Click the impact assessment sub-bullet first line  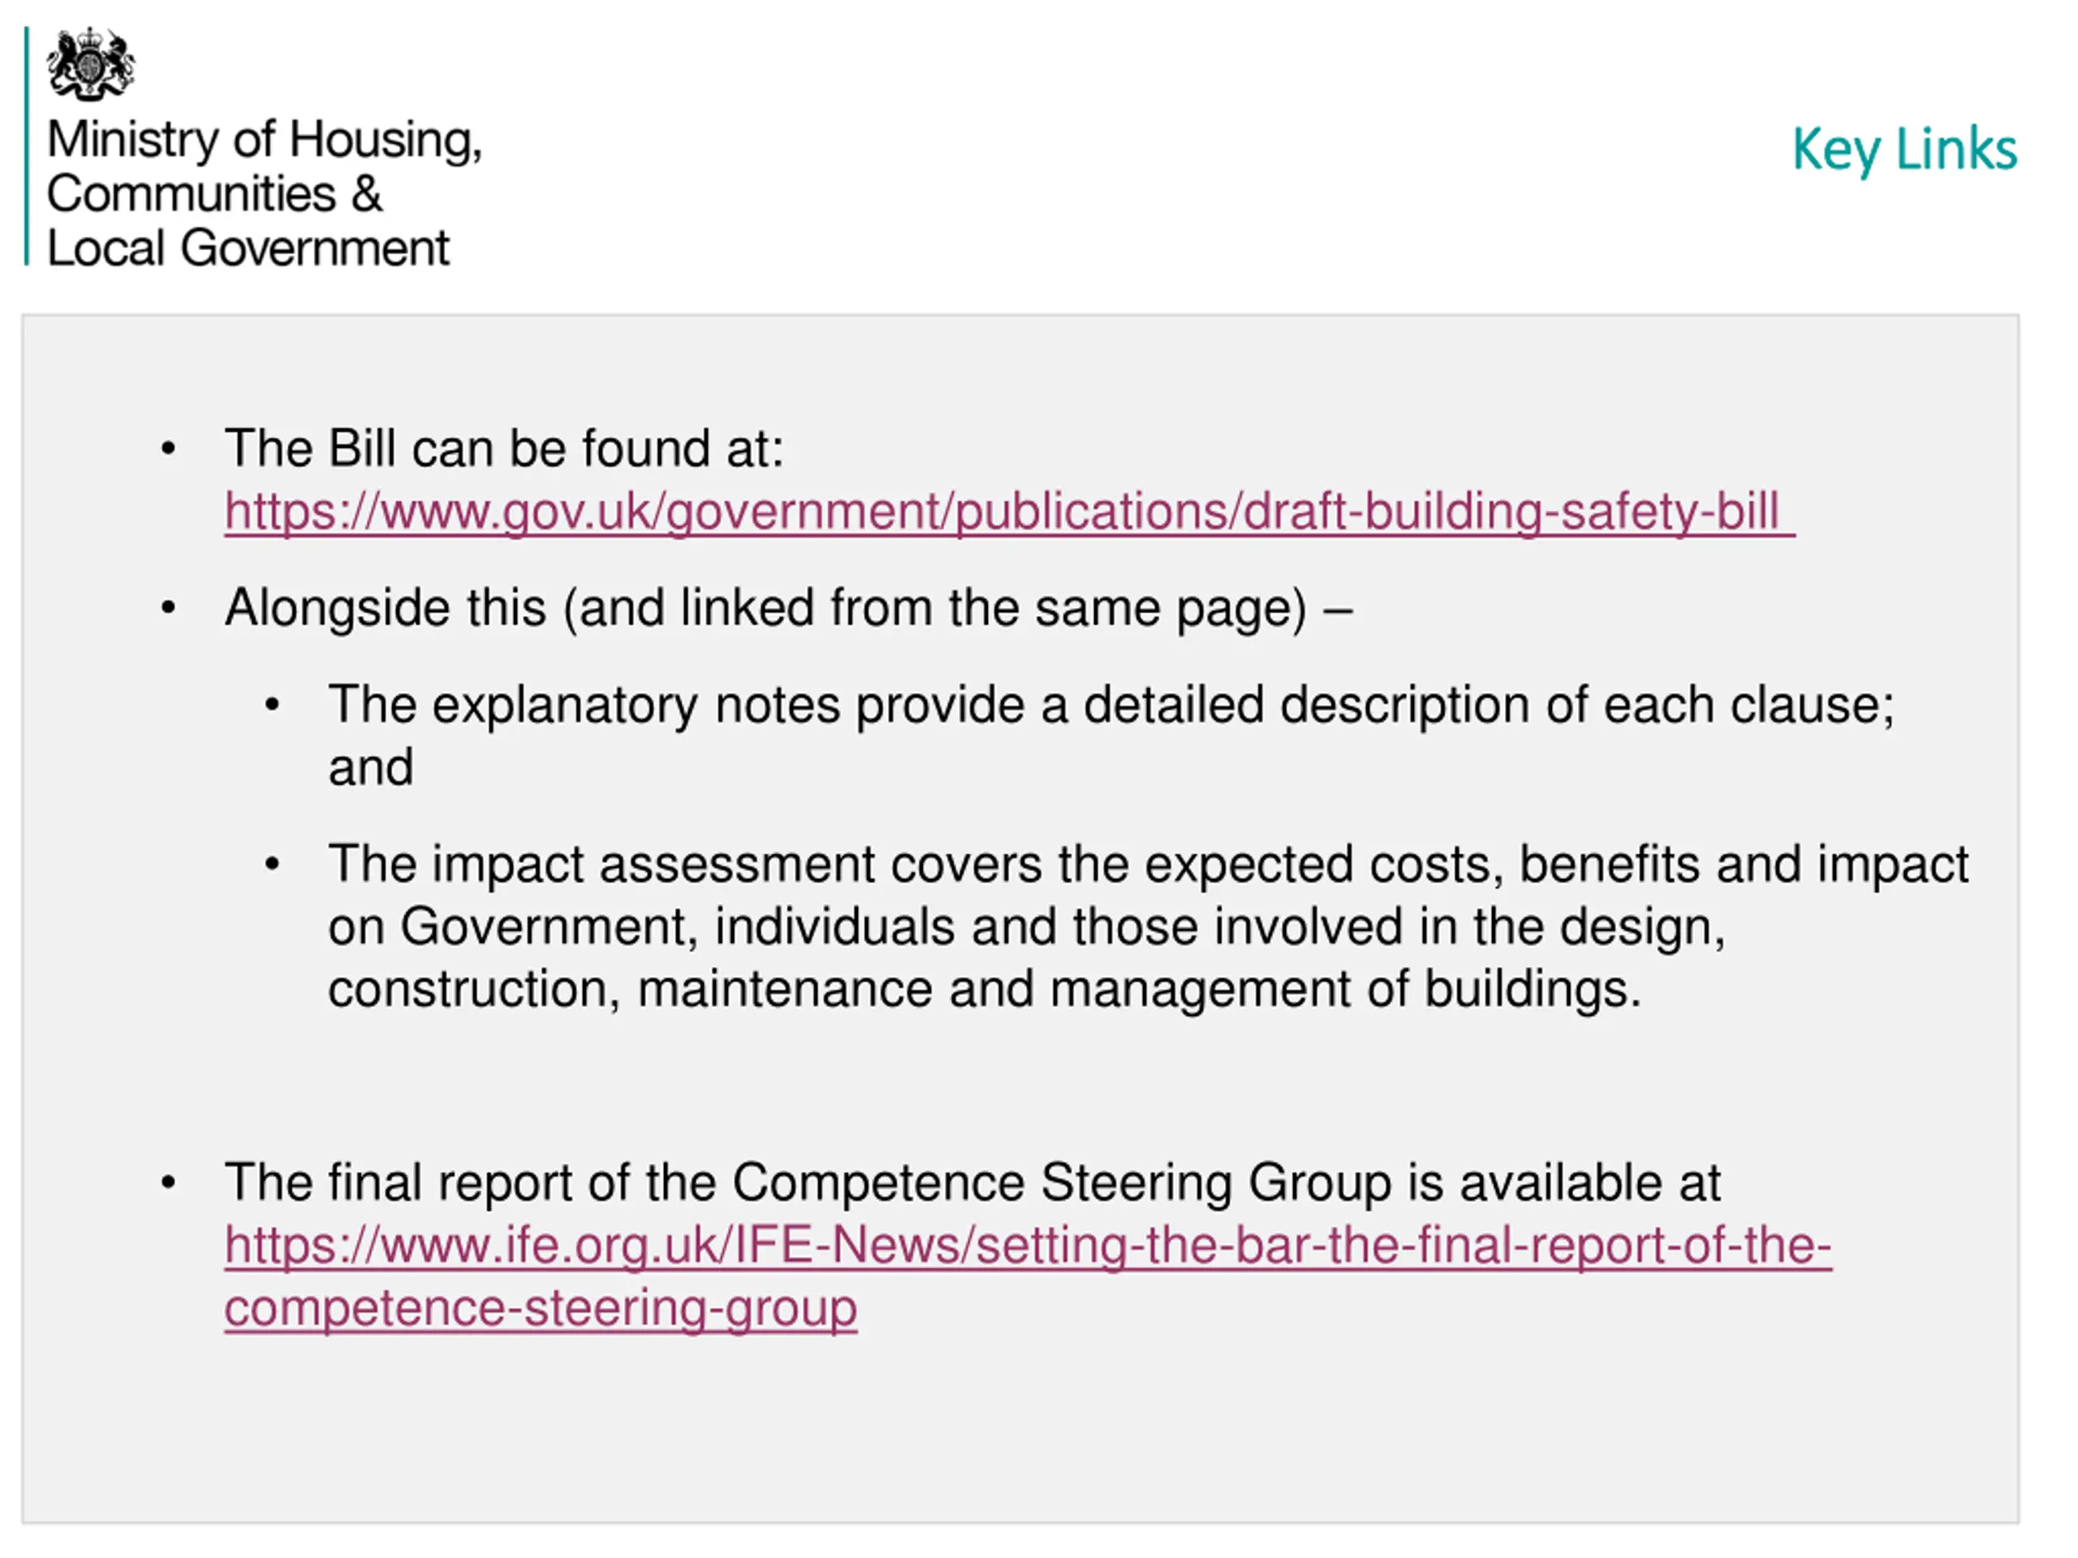[1148, 864]
